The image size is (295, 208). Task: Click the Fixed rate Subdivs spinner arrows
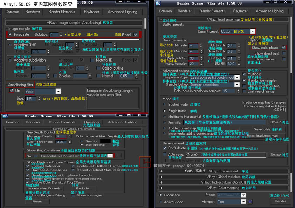pos(61,35)
